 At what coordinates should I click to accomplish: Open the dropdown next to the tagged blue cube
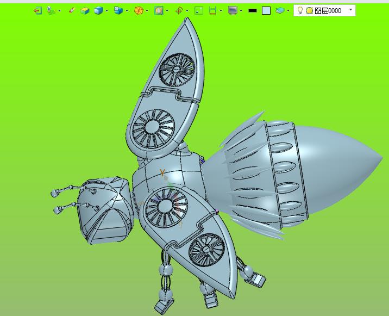[127, 11]
